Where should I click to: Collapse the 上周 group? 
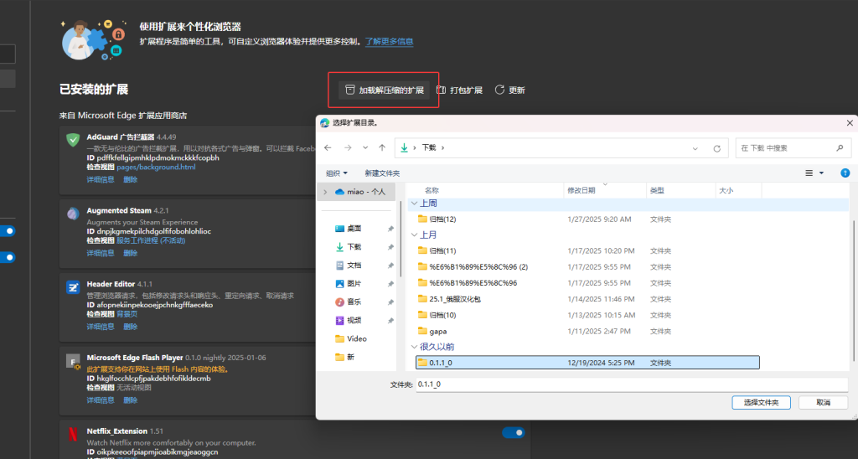tap(414, 204)
